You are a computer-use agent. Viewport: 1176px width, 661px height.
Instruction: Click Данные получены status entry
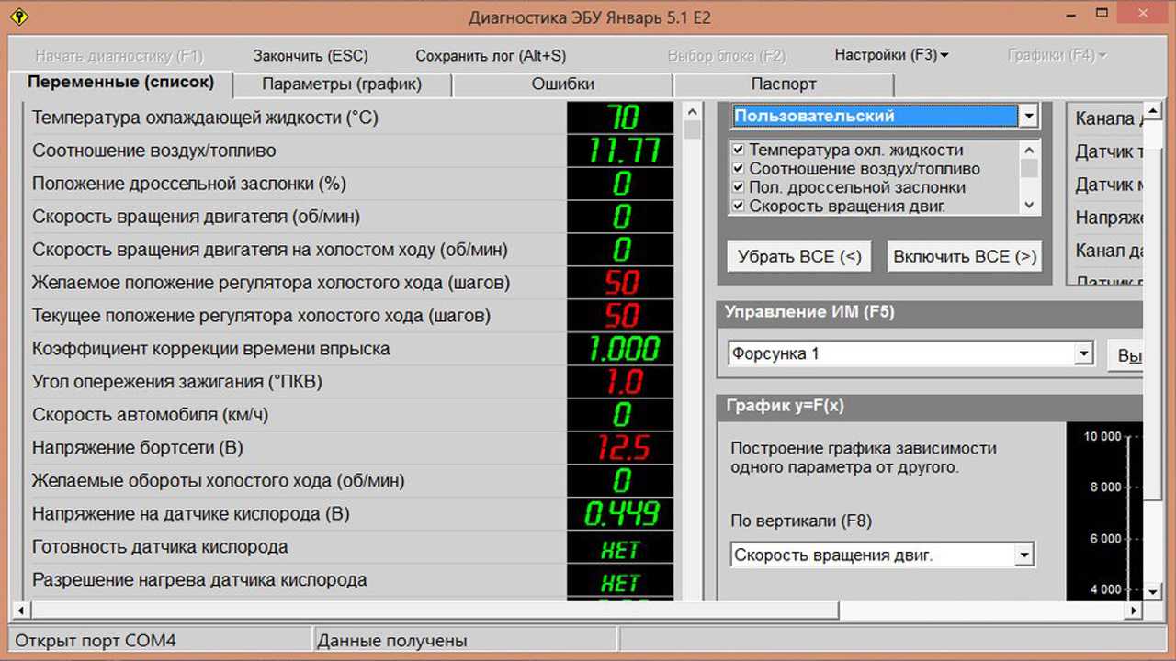(x=466, y=641)
